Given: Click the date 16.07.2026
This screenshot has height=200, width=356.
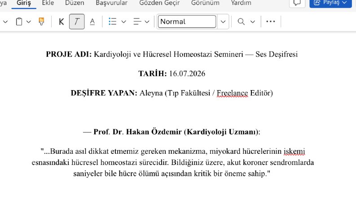Looking at the screenshot, I should (187, 74).
